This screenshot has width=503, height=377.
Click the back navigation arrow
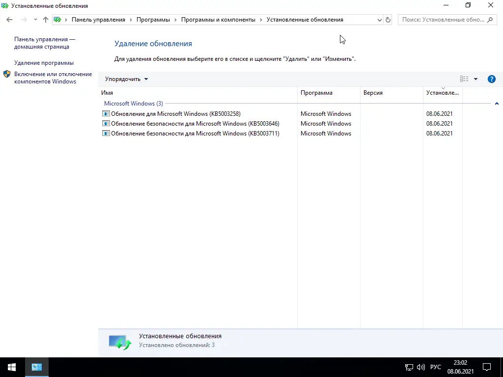(x=9, y=19)
